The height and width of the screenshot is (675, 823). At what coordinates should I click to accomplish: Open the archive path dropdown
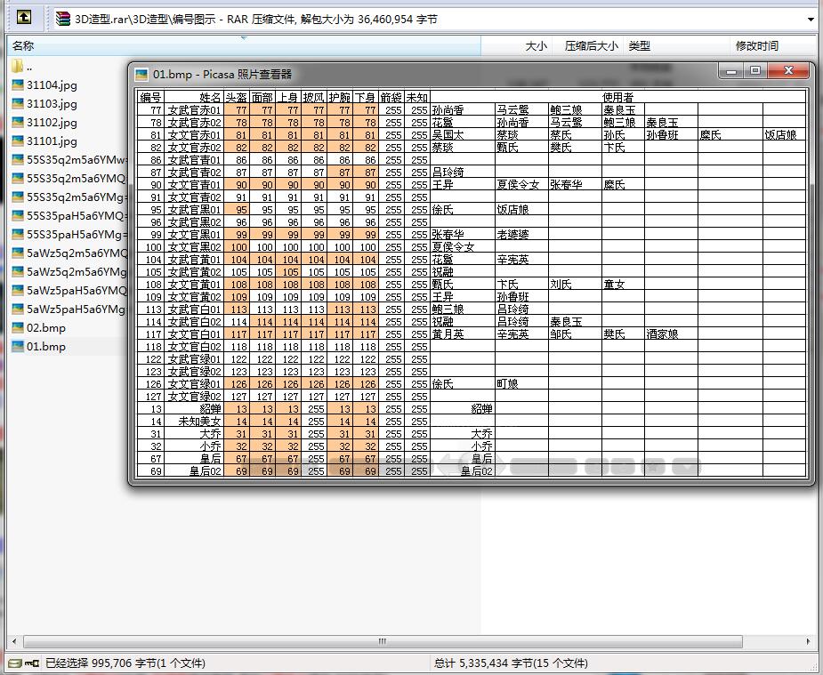tap(811, 19)
